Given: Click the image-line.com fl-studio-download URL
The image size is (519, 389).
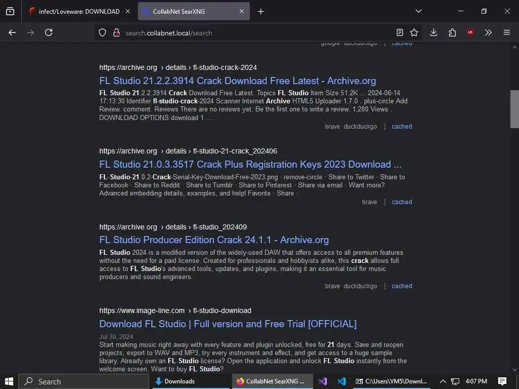Looking at the screenshot, I should tap(175, 310).
